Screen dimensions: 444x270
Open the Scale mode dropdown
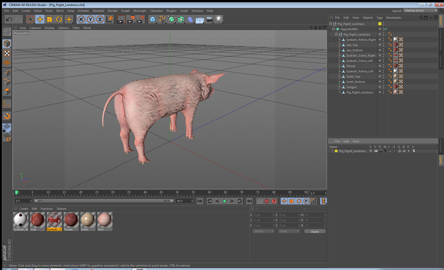coord(289,231)
